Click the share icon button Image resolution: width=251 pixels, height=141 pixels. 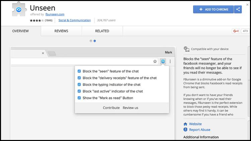pos(238,9)
